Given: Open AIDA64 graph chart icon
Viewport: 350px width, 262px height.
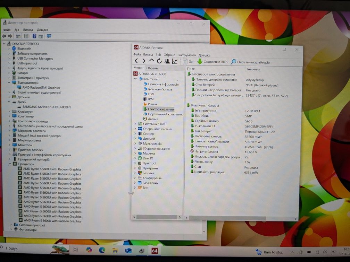Looking at the screenshot, I should pos(175,61).
